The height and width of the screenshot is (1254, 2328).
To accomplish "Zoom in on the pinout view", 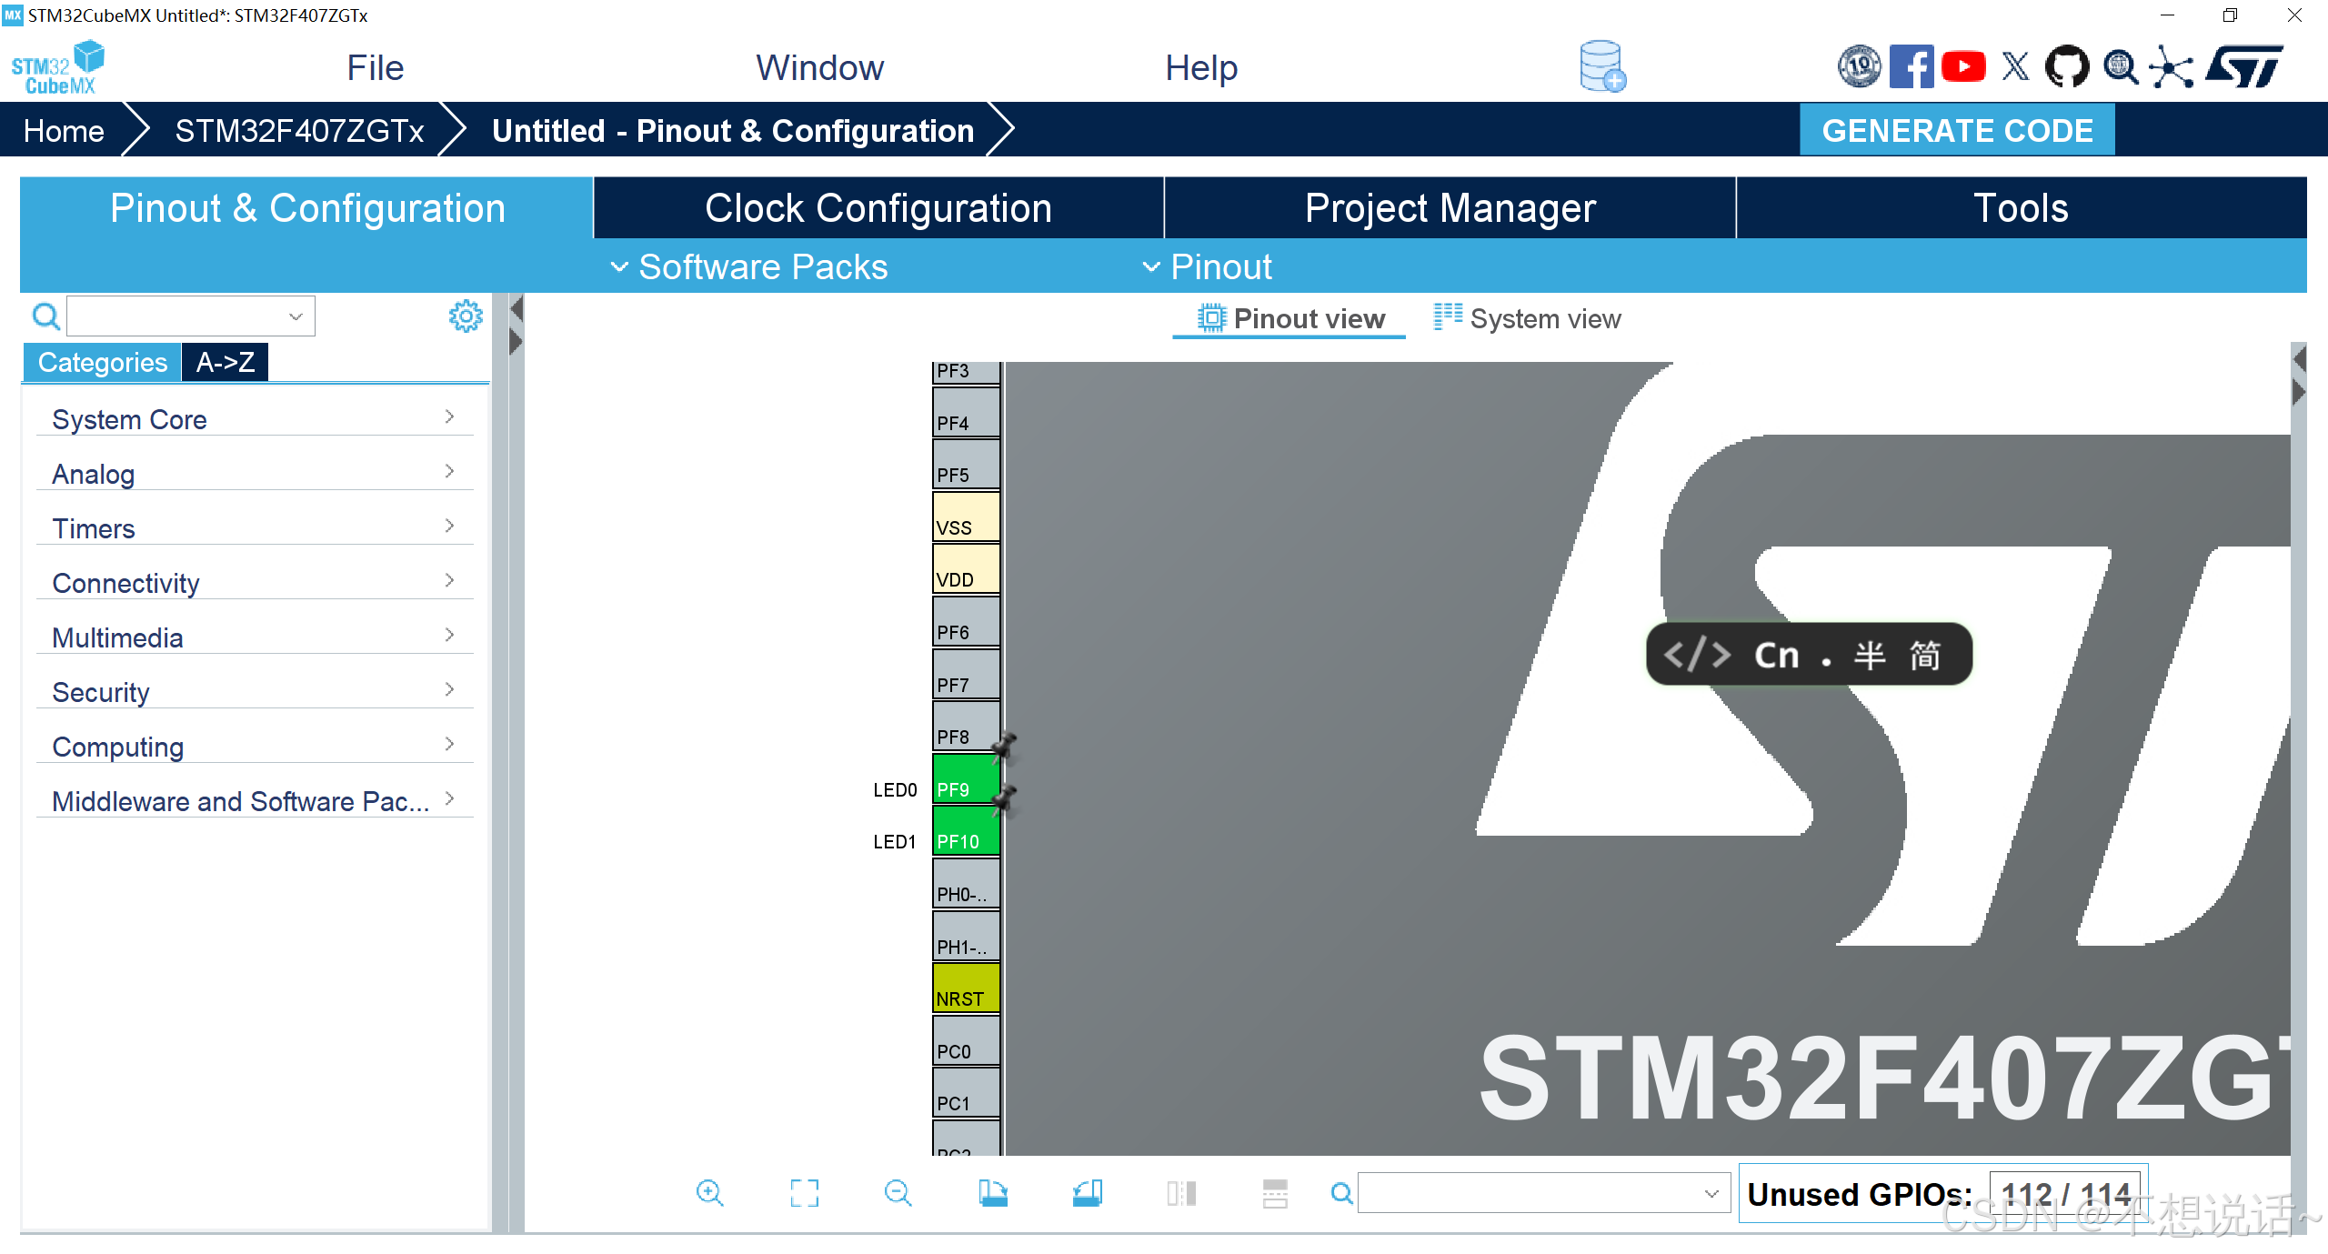I will tap(711, 1193).
